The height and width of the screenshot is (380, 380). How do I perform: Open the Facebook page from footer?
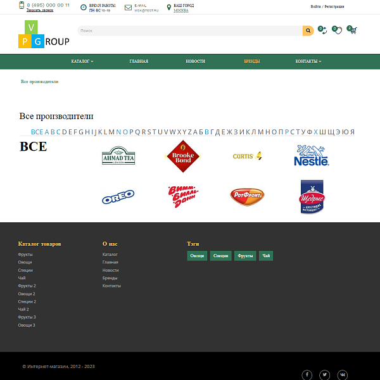[307, 375]
